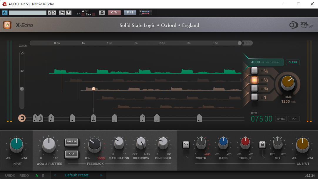Disable the x ½ delay tap
The width and height of the screenshot is (318, 179).
tap(254, 80)
